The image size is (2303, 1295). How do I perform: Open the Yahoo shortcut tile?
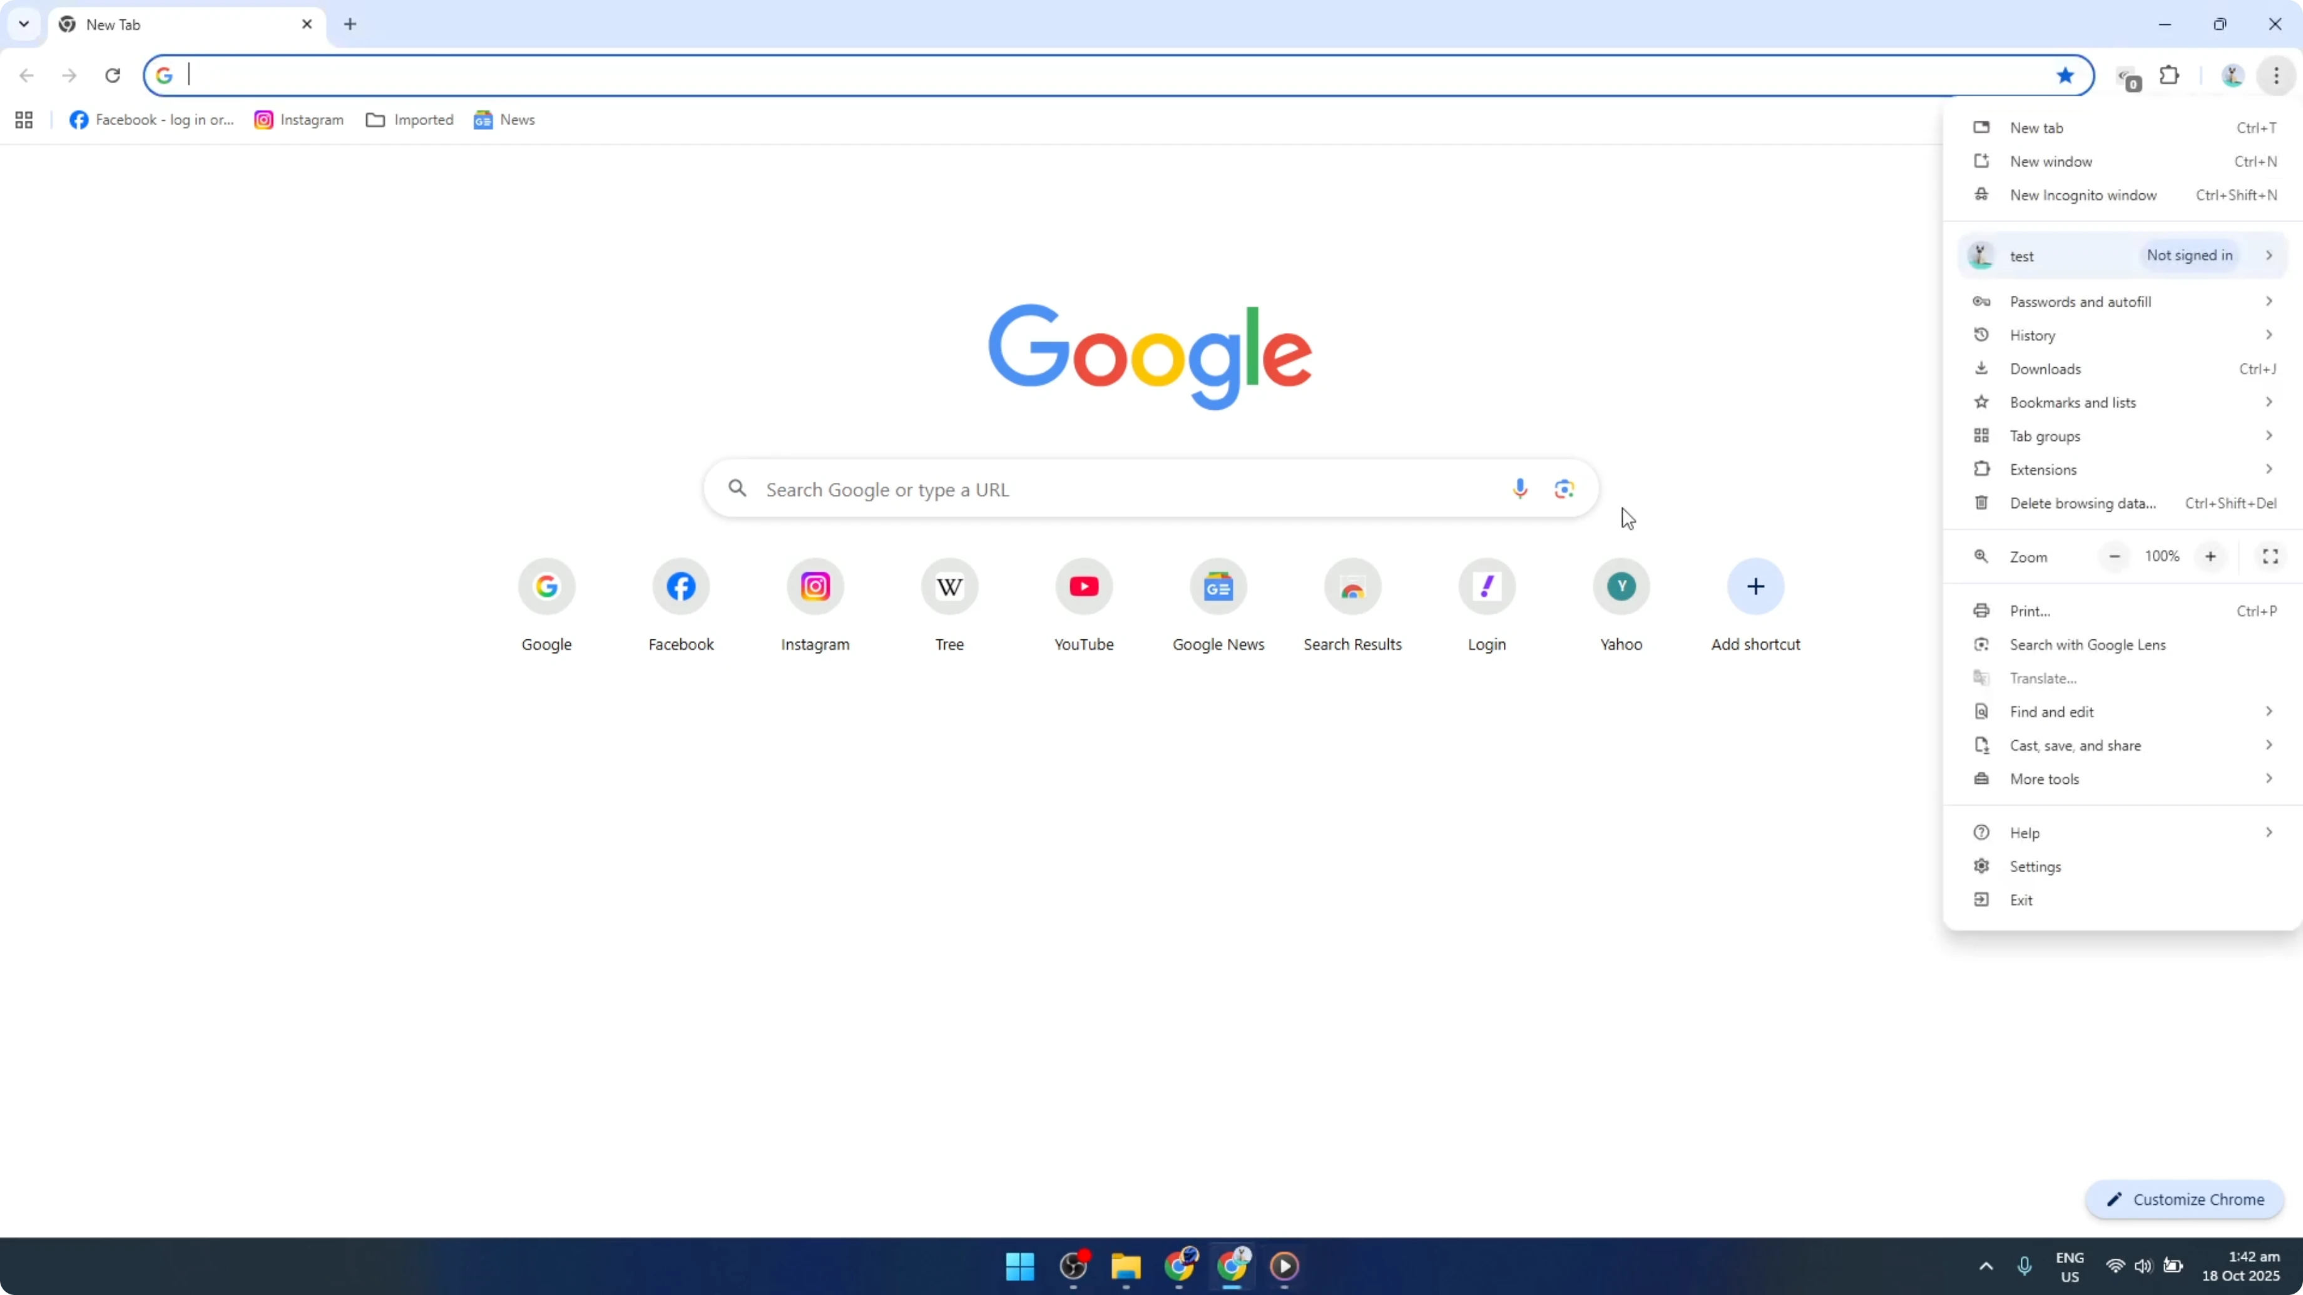(1621, 605)
